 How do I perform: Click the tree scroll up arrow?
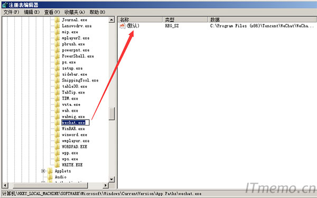click(111, 20)
